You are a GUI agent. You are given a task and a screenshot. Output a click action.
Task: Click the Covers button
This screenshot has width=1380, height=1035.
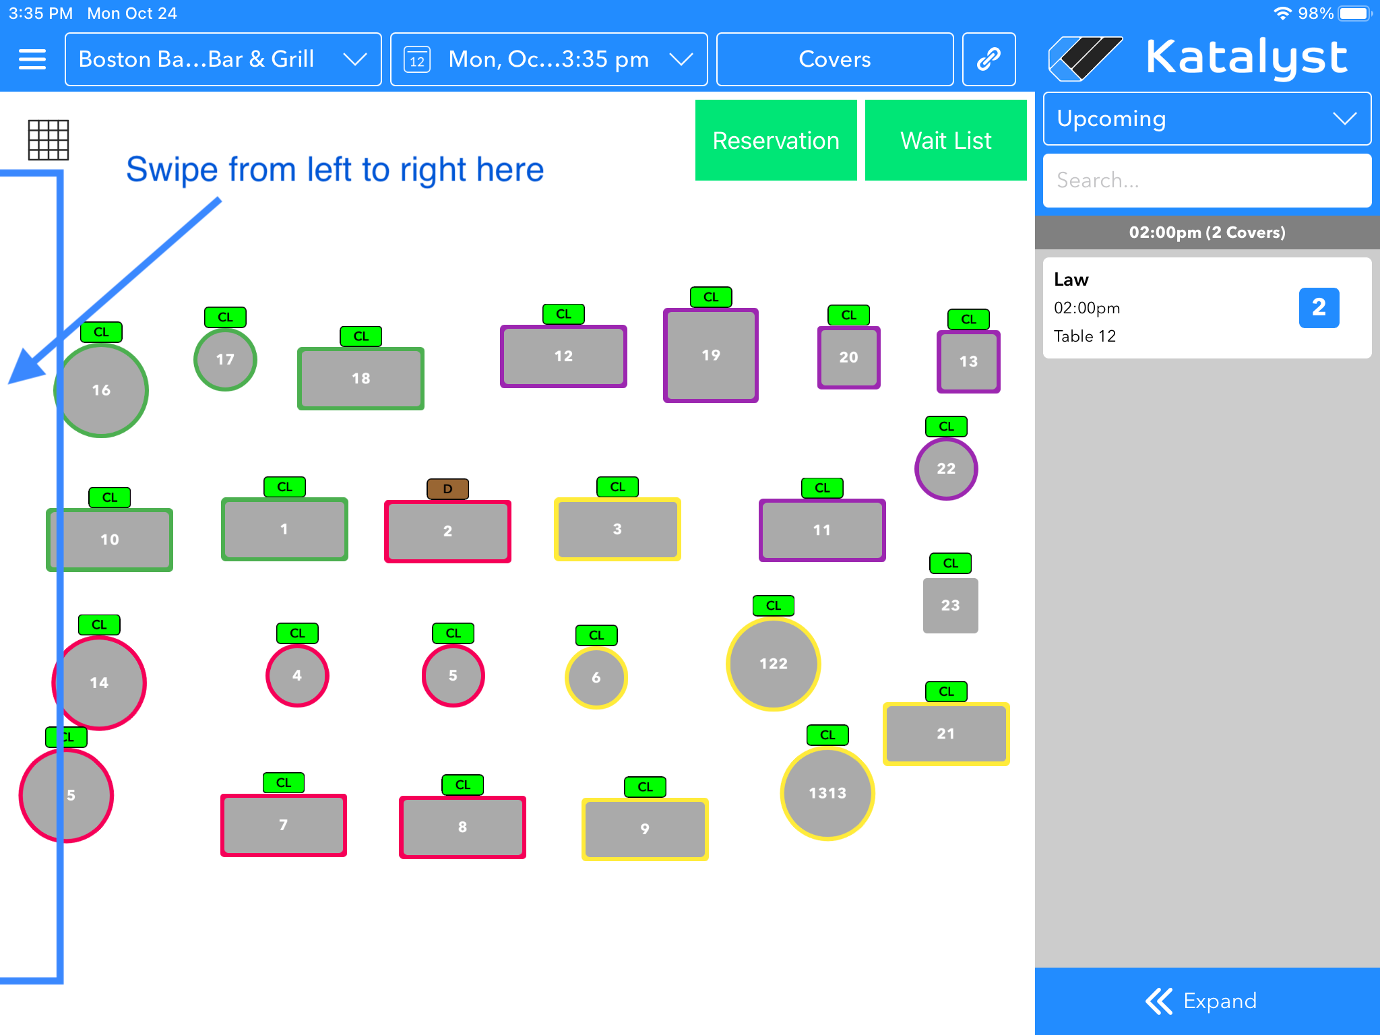834,59
